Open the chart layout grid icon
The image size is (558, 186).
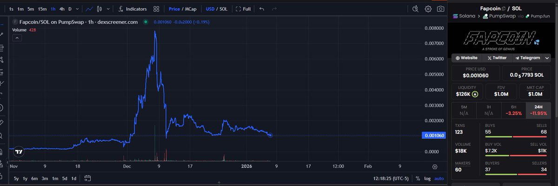click(157, 9)
